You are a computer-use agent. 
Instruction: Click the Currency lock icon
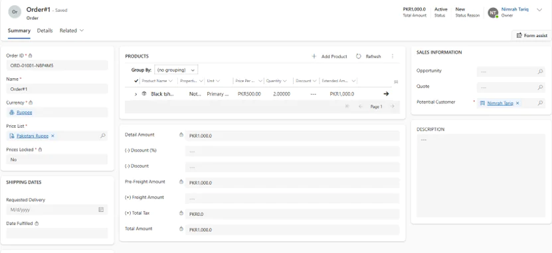(x=31, y=103)
